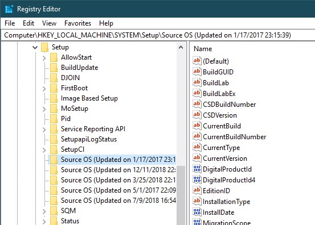This screenshot has width=315, height=225.
Task: Click the DJOIN folder icon
Action: coord(54,78)
